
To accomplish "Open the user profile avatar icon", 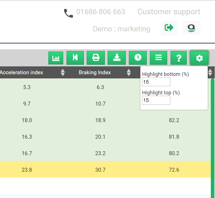I will tap(191, 28).
